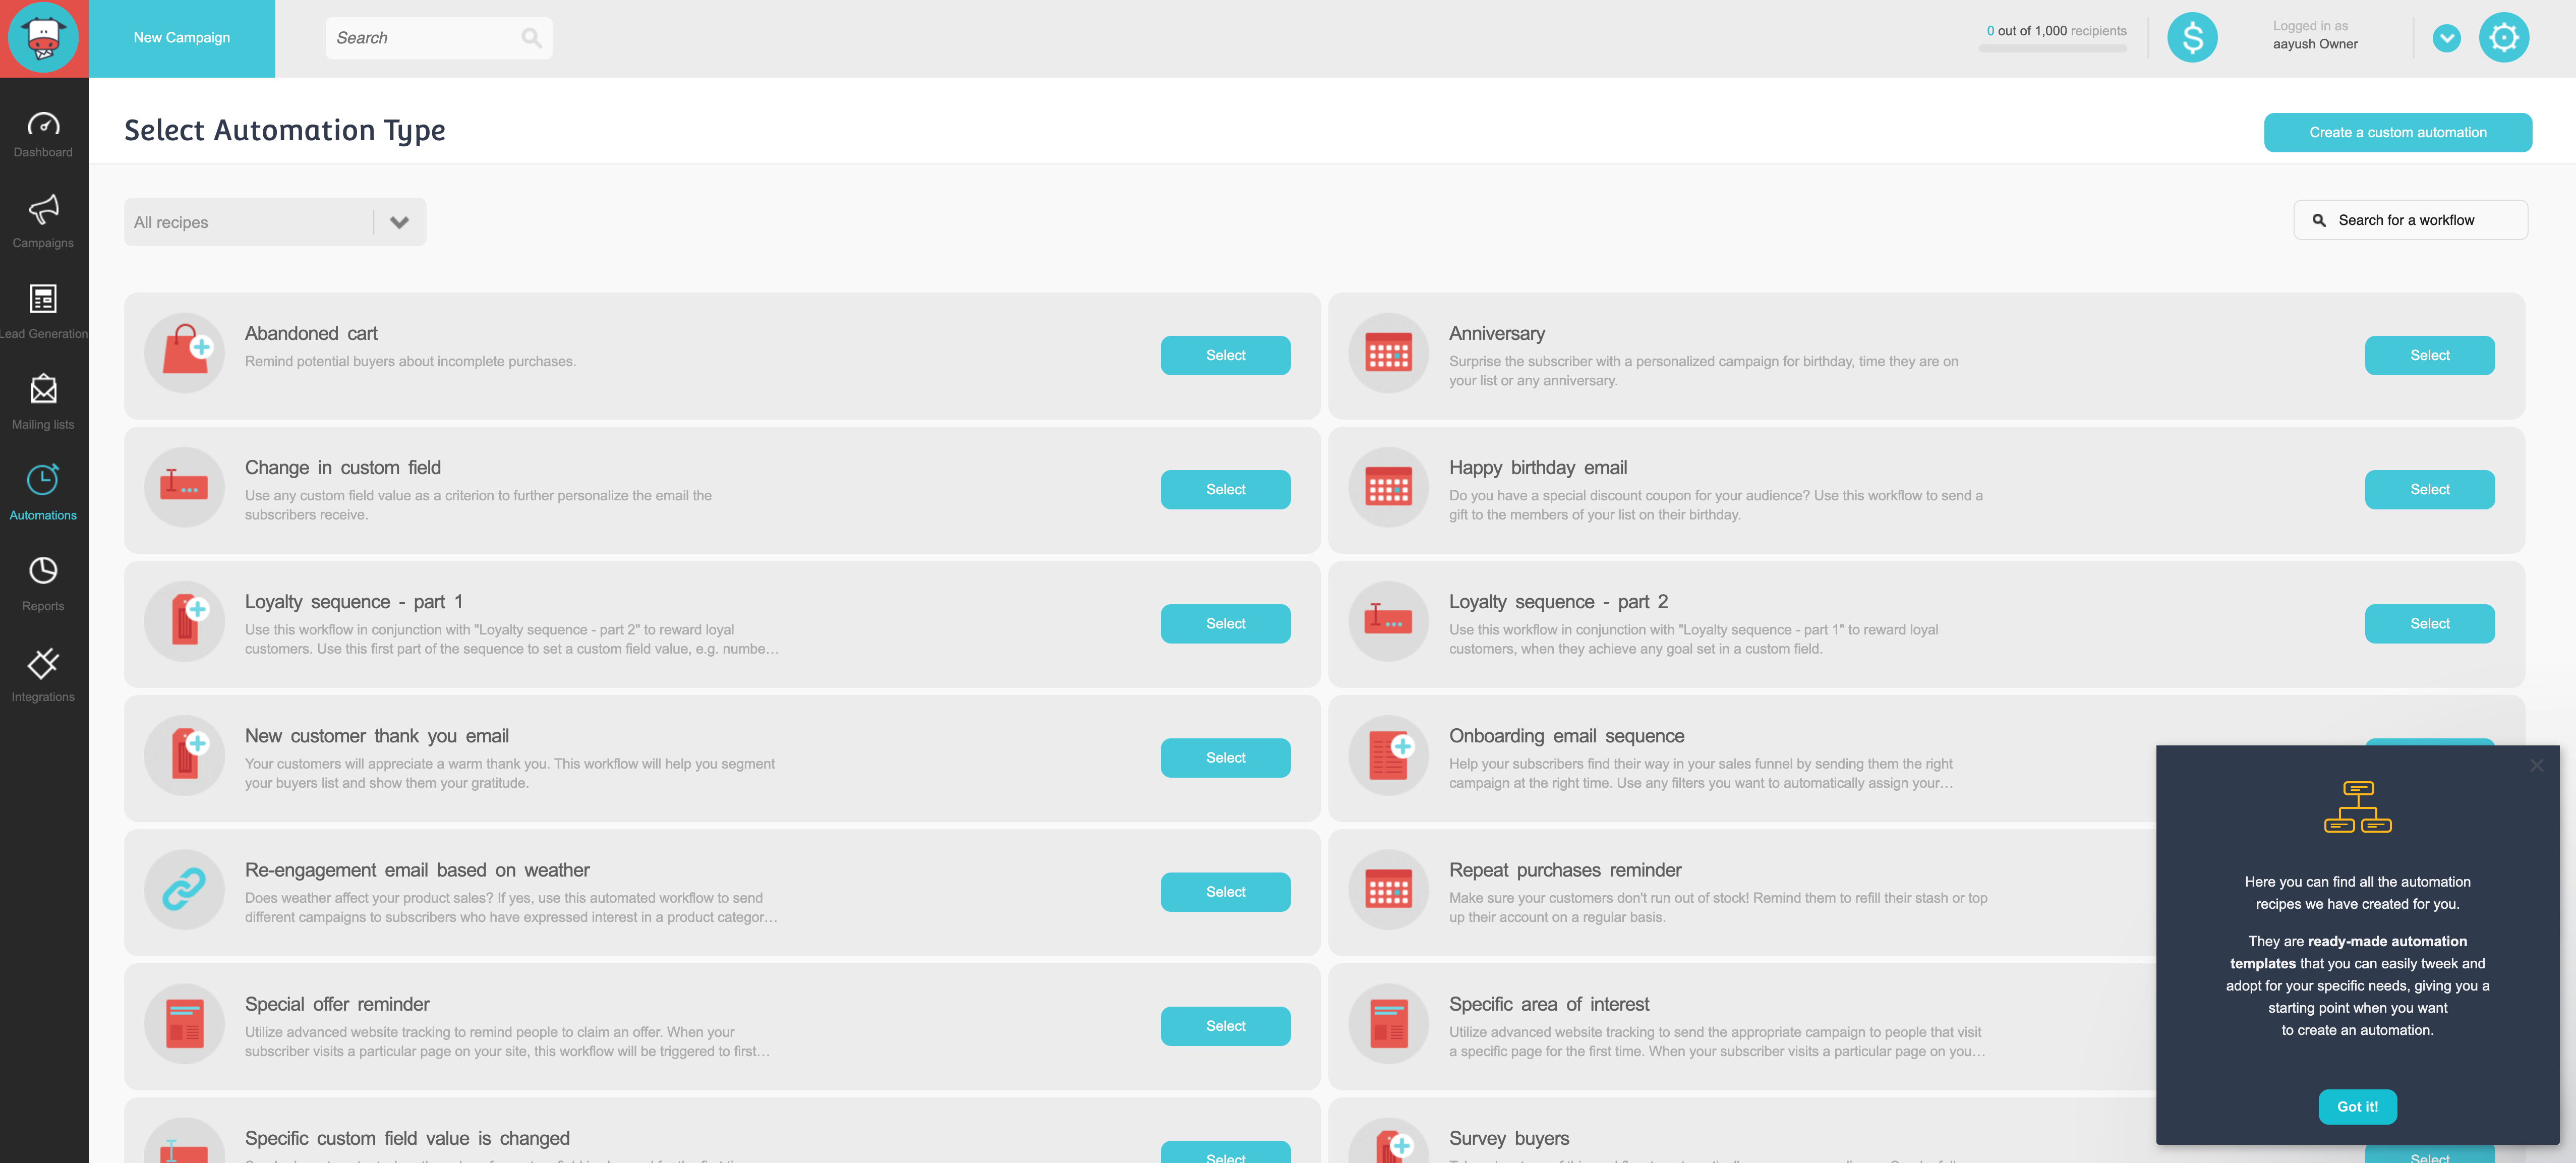Click the Specific area of interest icon
The image size is (2576, 1163).
(1388, 1023)
